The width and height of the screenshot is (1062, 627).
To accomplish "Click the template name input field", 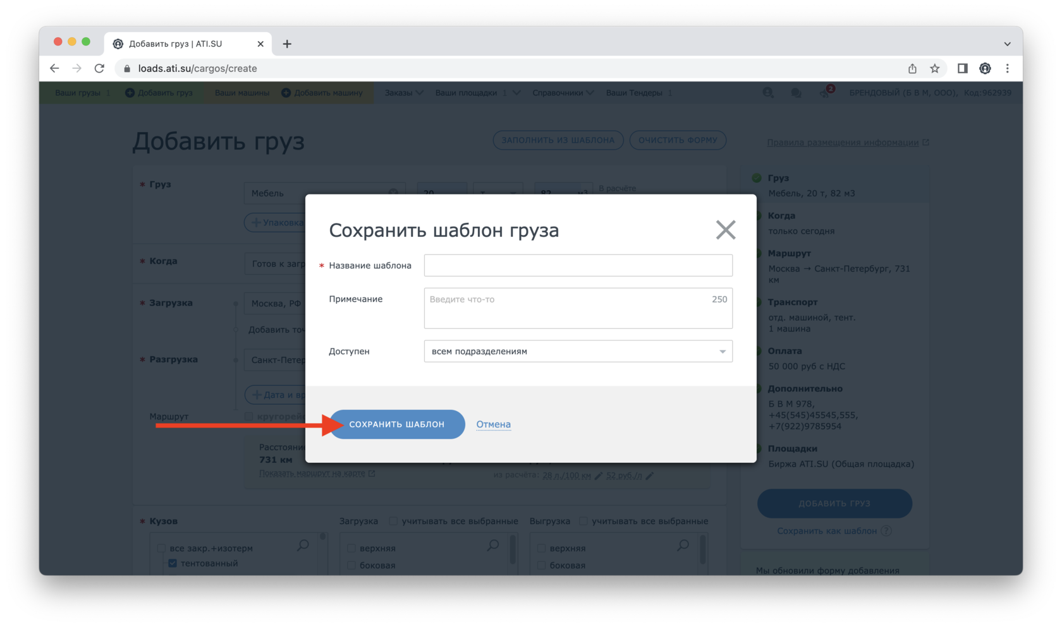I will coord(578,265).
